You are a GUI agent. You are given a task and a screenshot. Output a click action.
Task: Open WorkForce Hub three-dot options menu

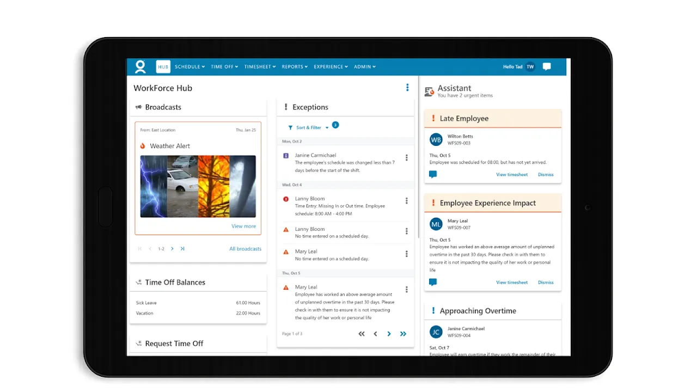[407, 88]
